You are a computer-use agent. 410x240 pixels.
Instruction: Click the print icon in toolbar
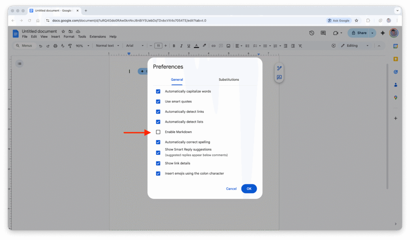(55, 46)
